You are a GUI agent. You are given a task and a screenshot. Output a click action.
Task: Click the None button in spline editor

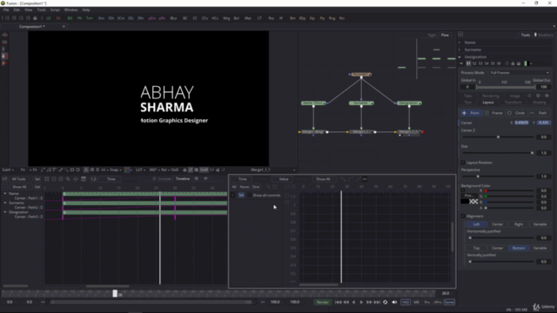point(245,187)
